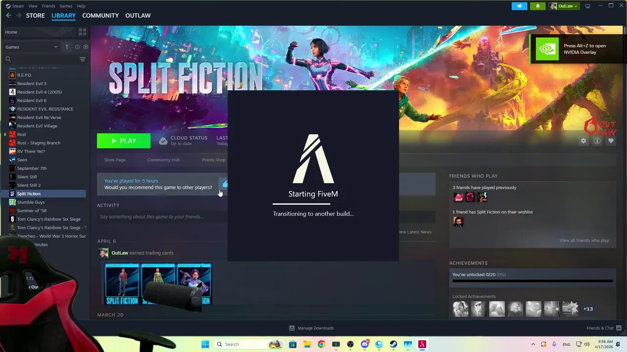Toggle the ready-to-play filter icon
The width and height of the screenshot is (627, 352).
coord(86,47)
